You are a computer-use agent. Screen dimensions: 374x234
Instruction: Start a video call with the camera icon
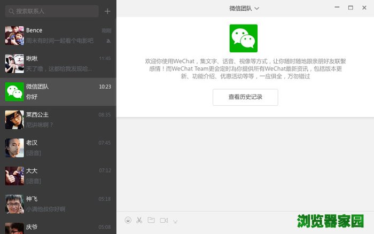(x=164, y=221)
